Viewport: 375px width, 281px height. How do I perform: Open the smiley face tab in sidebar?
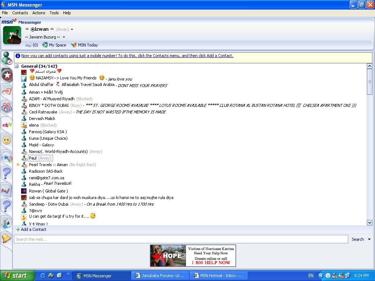[x=7, y=140]
